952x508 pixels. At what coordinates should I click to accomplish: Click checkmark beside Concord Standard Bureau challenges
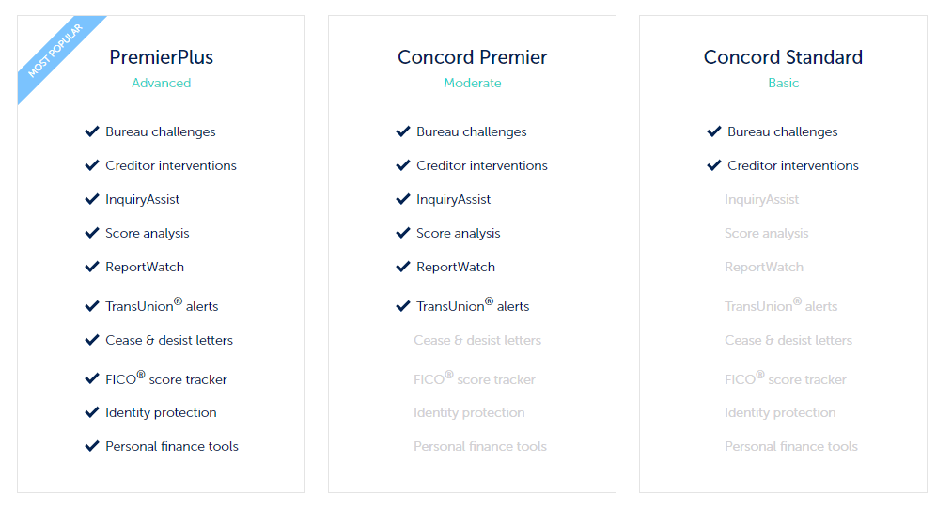point(714,131)
